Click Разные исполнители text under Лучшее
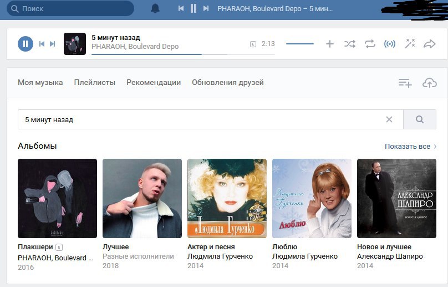 (x=138, y=256)
